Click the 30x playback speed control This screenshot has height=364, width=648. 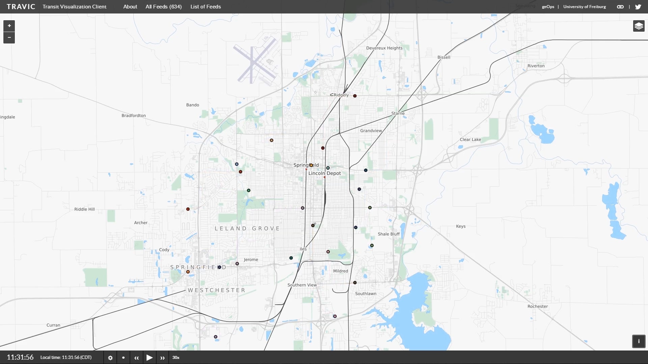click(x=175, y=358)
